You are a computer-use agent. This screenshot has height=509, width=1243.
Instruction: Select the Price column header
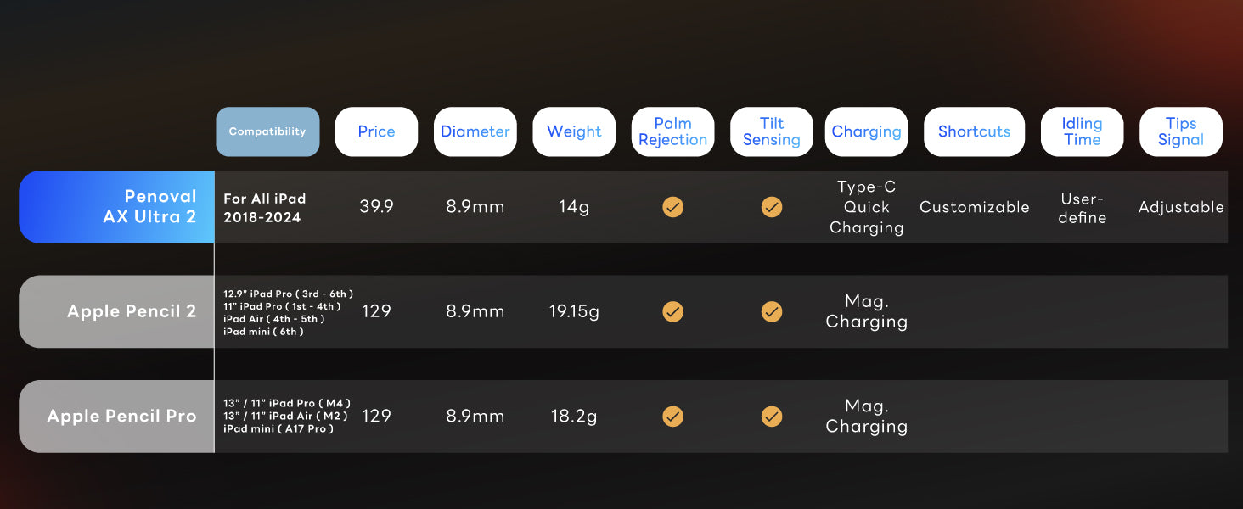376,131
